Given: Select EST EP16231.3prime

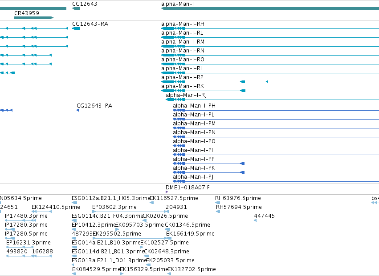Looking at the screenshot, I should coord(29,243).
